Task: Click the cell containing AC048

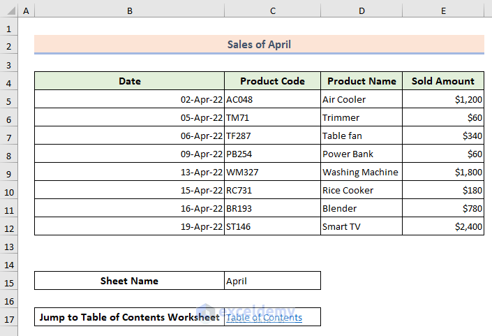Action: [x=272, y=99]
